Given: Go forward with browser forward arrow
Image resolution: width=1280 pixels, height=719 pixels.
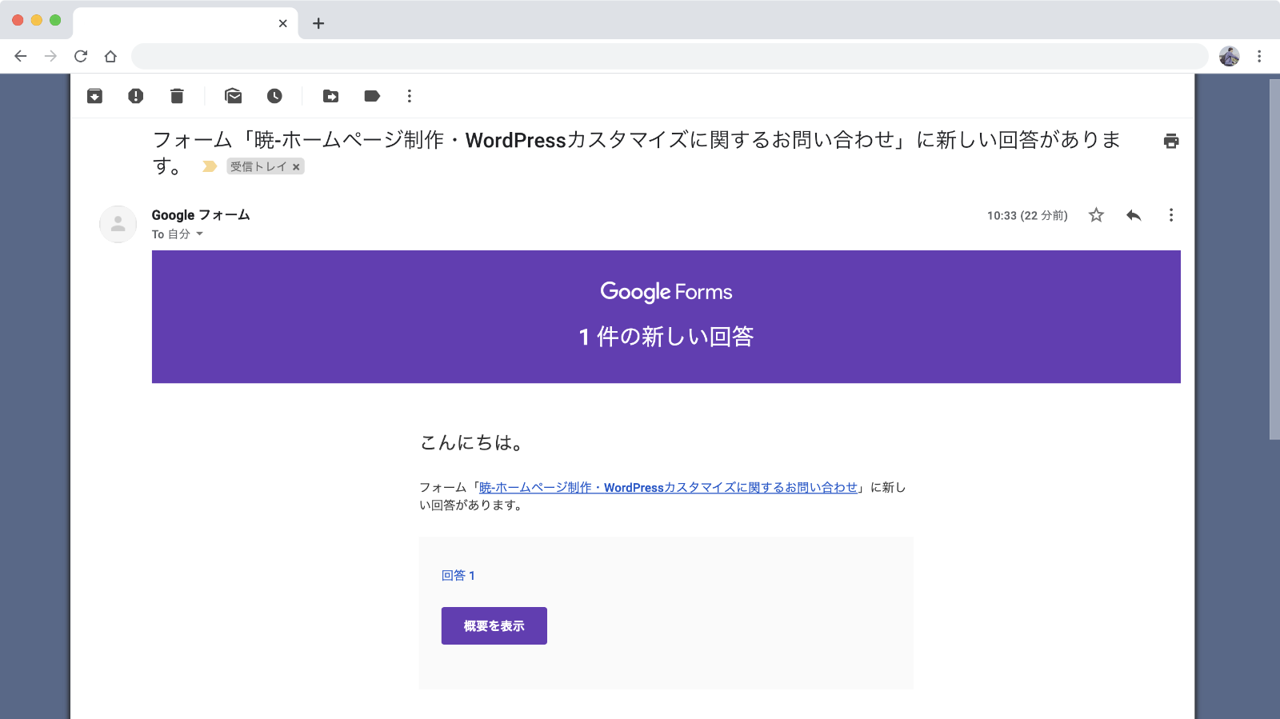Looking at the screenshot, I should click(x=50, y=56).
